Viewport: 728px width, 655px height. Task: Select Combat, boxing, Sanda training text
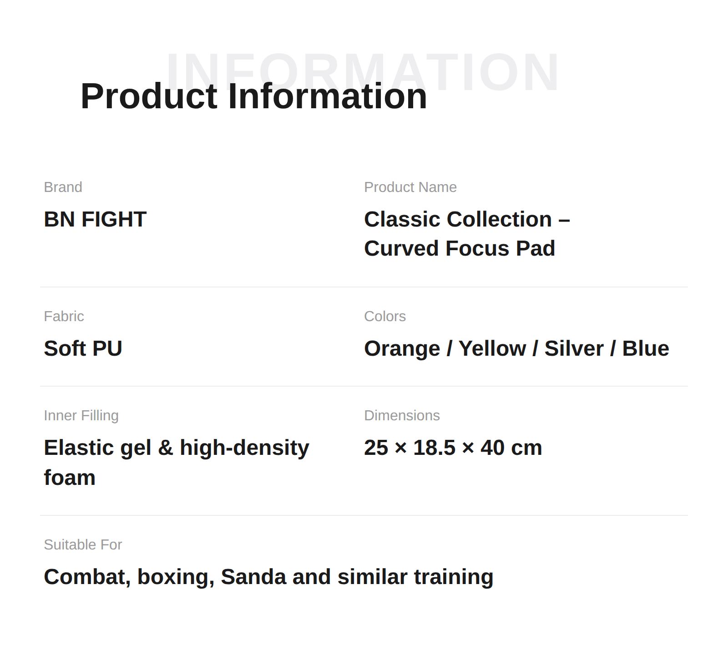click(x=268, y=577)
